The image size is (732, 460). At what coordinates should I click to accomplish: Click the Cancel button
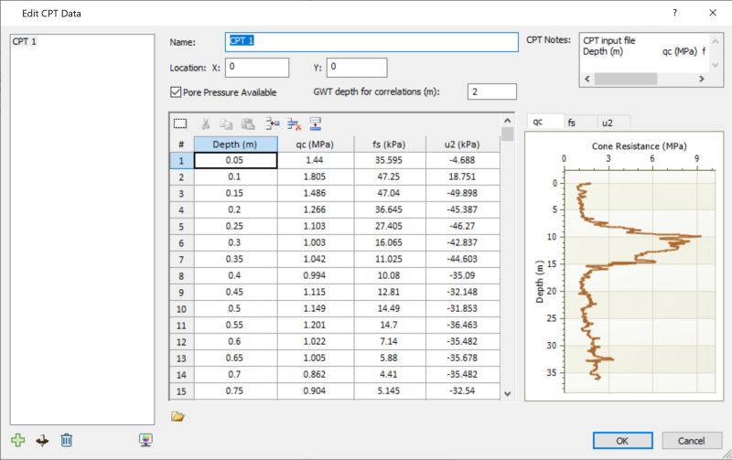692,441
